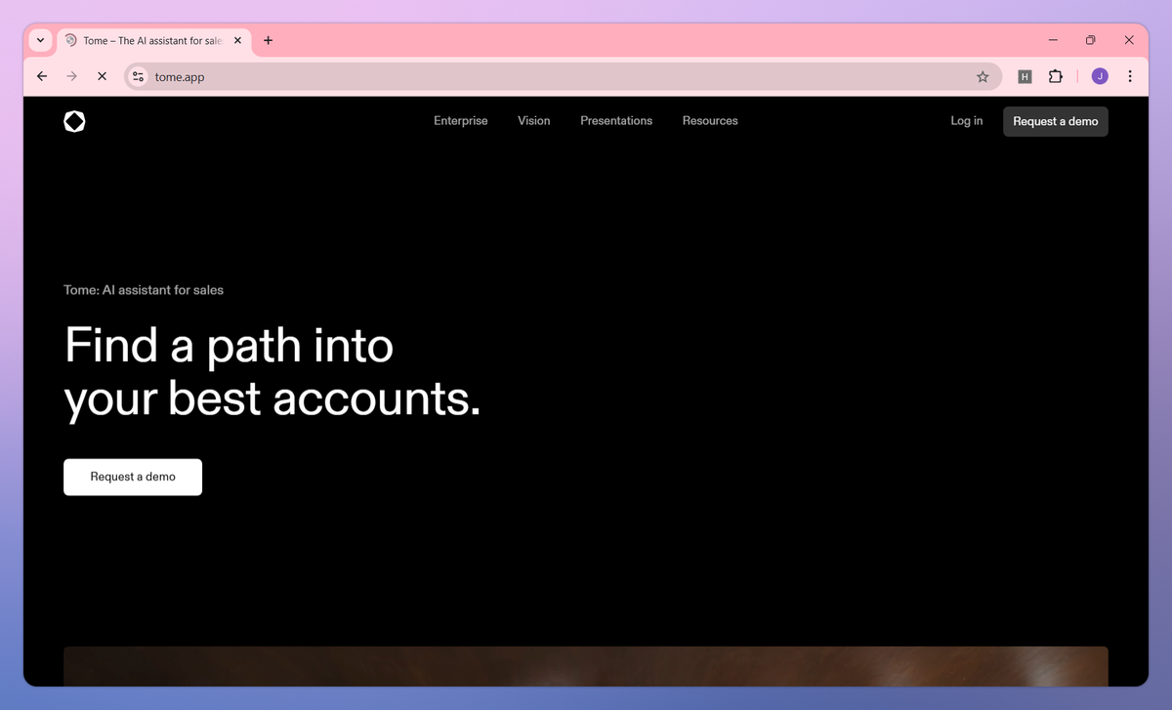The width and height of the screenshot is (1172, 710).
Task: Click the site info icon in address bar
Action: [138, 76]
